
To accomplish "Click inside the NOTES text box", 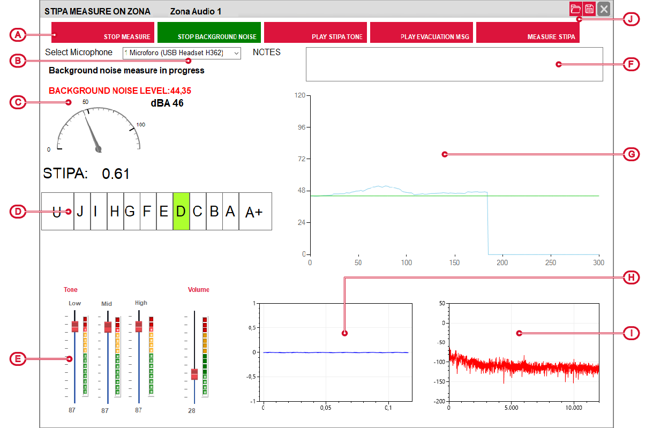I will pyautogui.click(x=454, y=64).
